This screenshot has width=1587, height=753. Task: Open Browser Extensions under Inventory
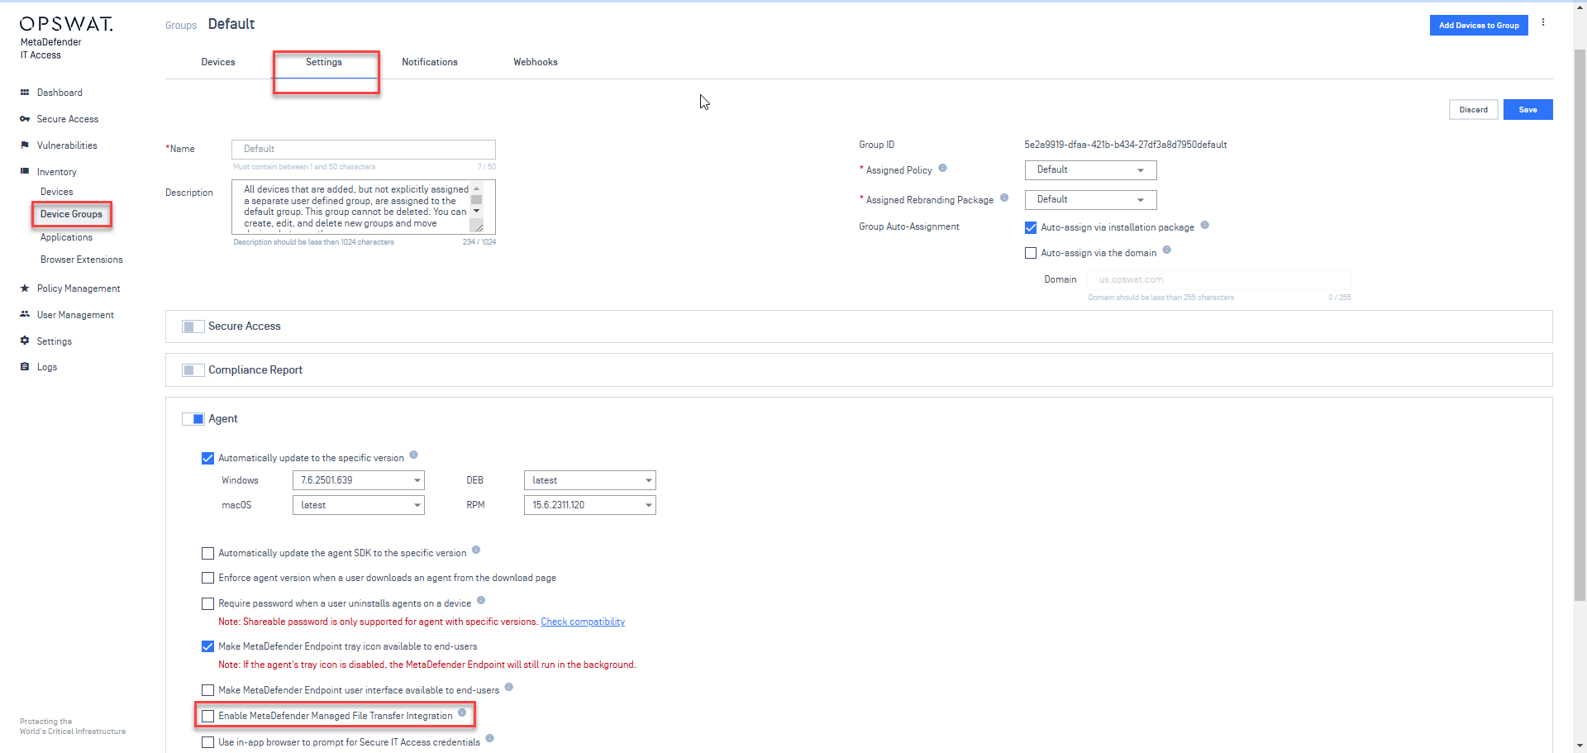point(81,260)
